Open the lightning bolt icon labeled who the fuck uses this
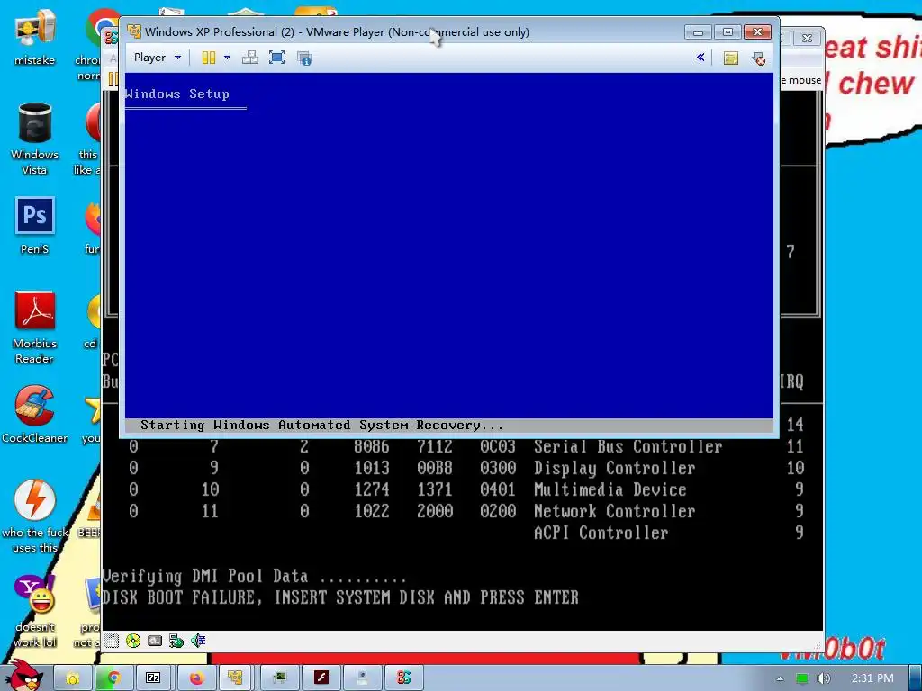922x691 pixels. click(x=35, y=516)
